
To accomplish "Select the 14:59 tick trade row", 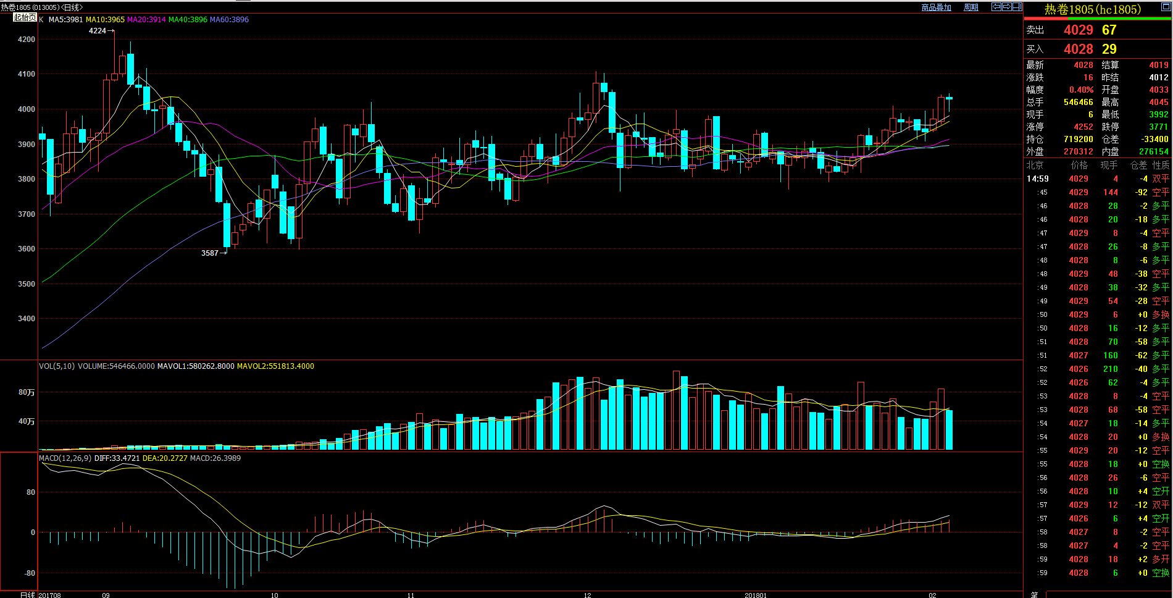I will click(x=1098, y=179).
